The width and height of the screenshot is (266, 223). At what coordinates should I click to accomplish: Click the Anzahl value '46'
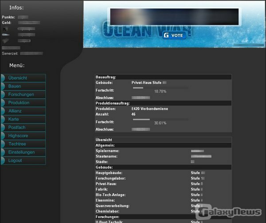[133, 114]
